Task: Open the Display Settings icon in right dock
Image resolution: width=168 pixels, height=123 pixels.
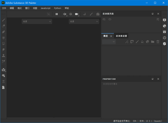Action: point(165,20)
